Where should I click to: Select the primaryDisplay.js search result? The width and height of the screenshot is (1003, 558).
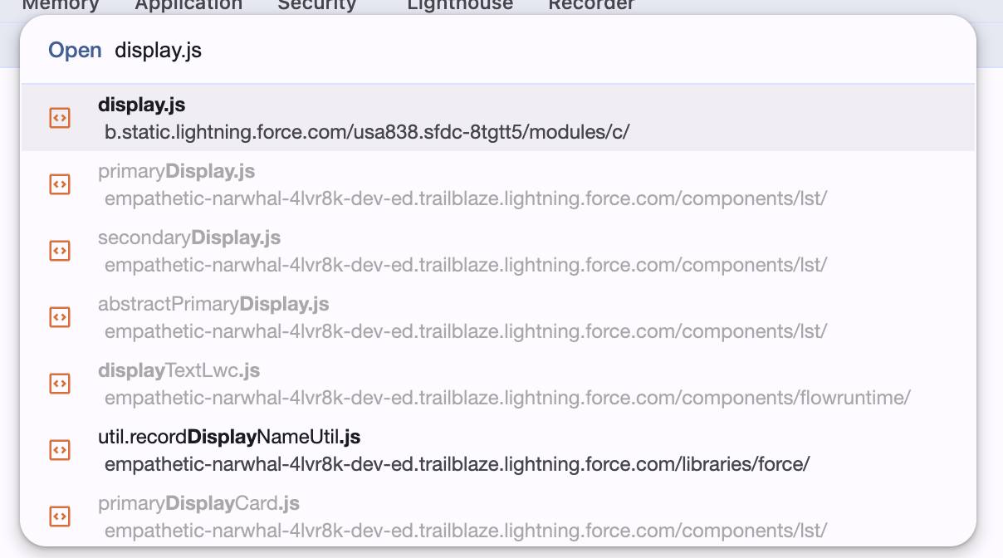coord(498,184)
